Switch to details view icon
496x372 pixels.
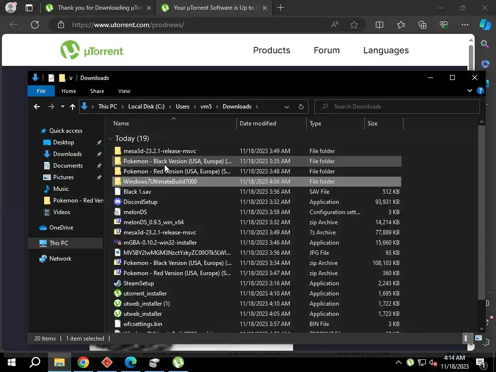point(466,338)
